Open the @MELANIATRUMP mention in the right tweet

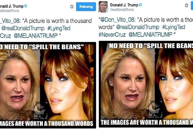150,34
